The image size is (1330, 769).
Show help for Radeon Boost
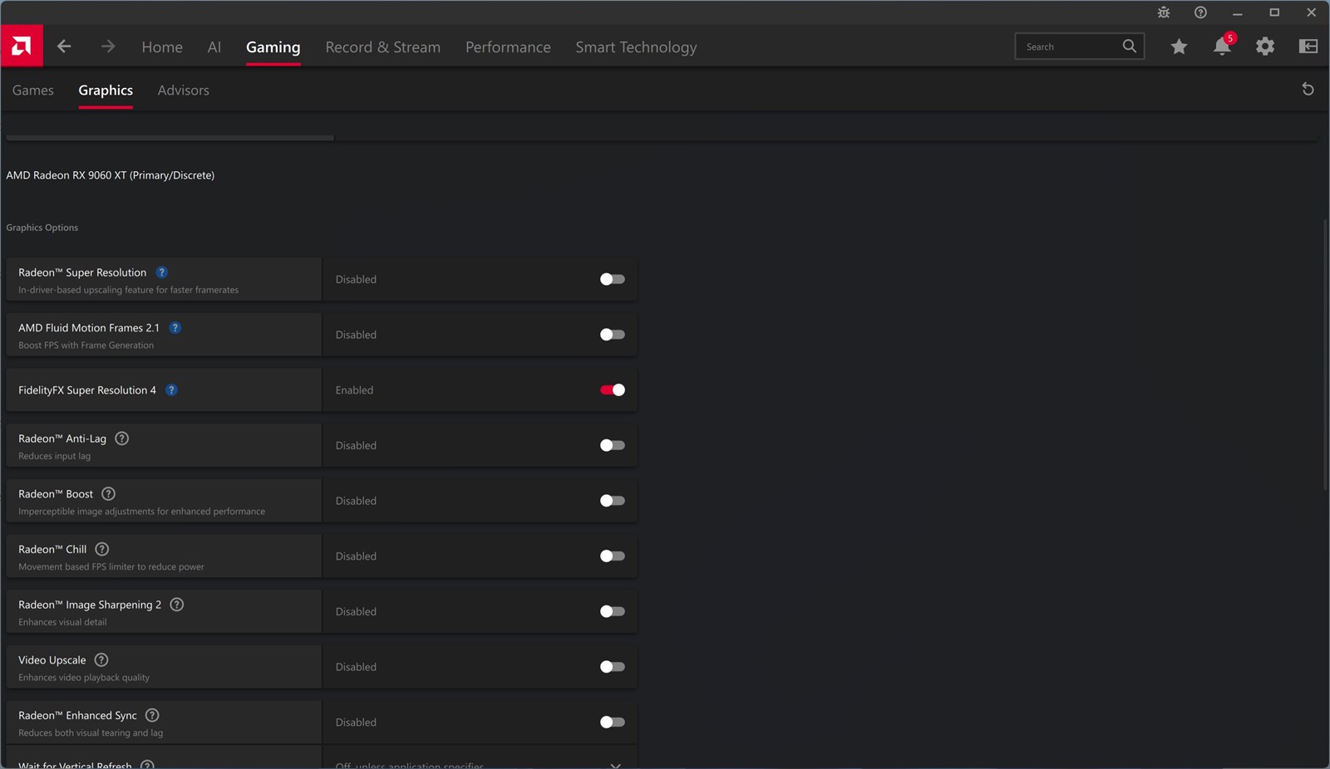pos(108,494)
